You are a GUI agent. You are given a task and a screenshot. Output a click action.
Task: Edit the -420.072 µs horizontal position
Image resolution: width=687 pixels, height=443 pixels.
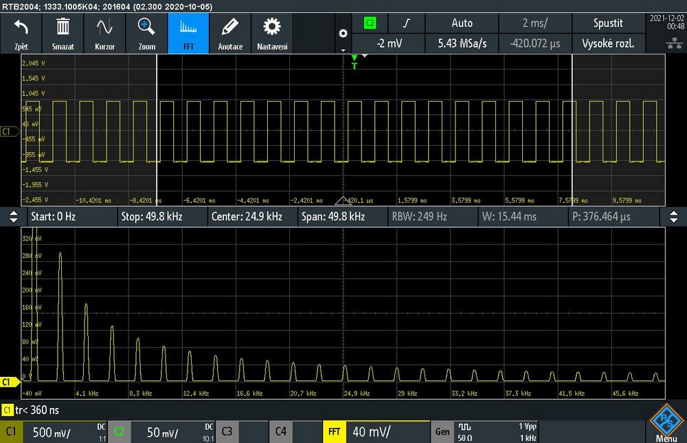pos(535,43)
